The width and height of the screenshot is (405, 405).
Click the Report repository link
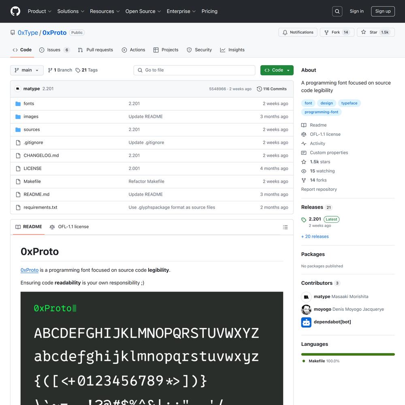click(319, 189)
